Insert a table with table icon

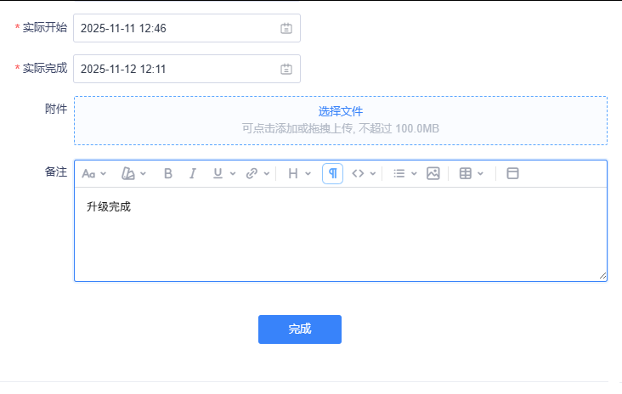[x=466, y=173]
